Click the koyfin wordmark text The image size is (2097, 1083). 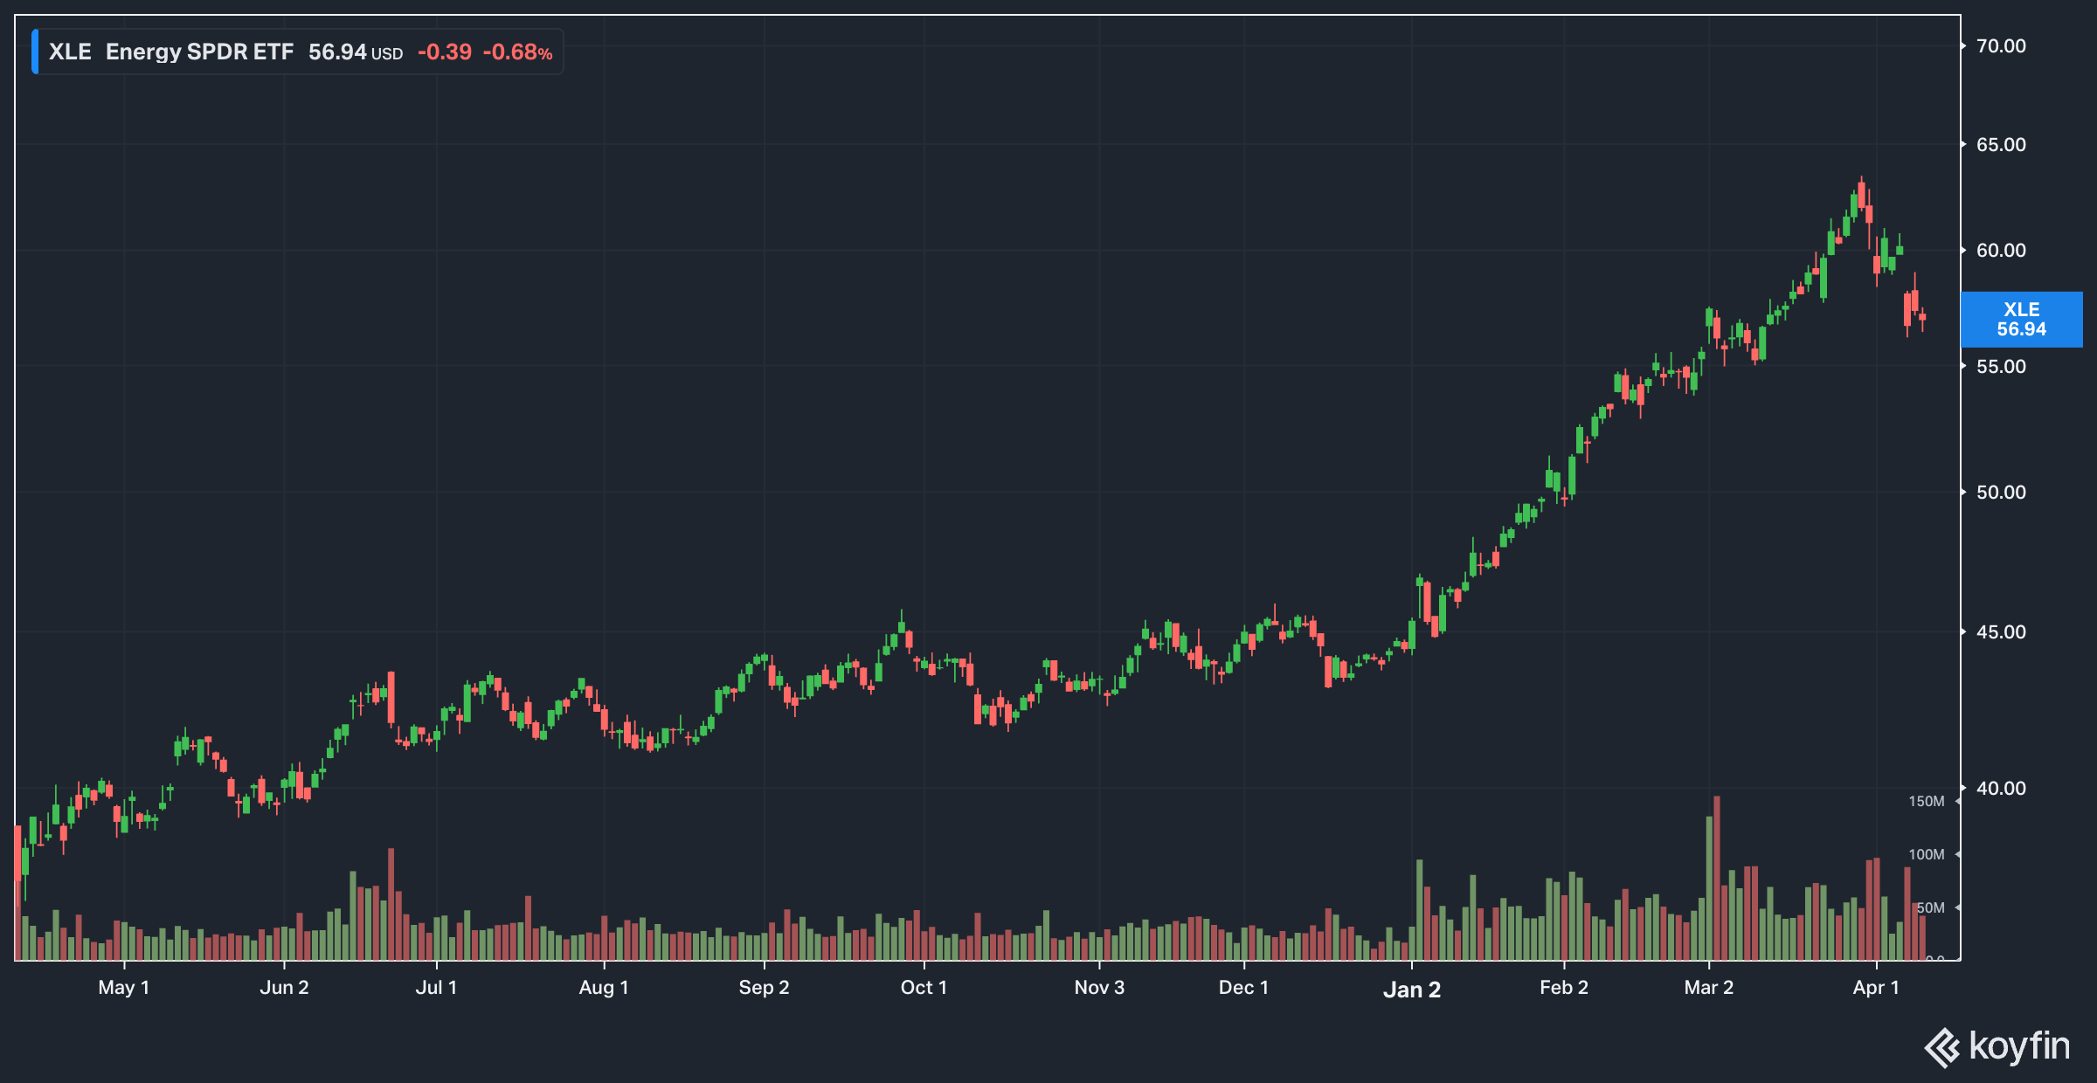[x=2019, y=1045]
